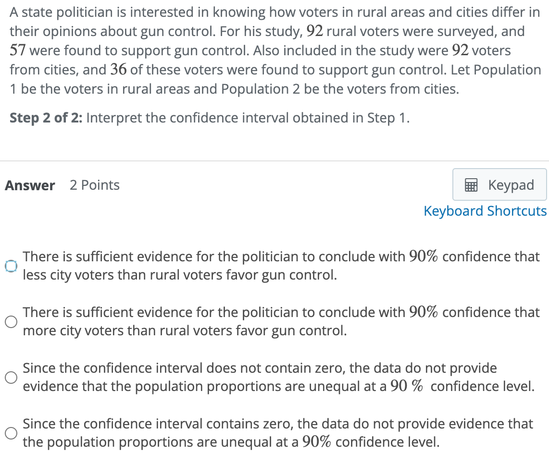Click the number 57 in the problem
The image size is (549, 464).
pyautogui.click(x=17, y=50)
